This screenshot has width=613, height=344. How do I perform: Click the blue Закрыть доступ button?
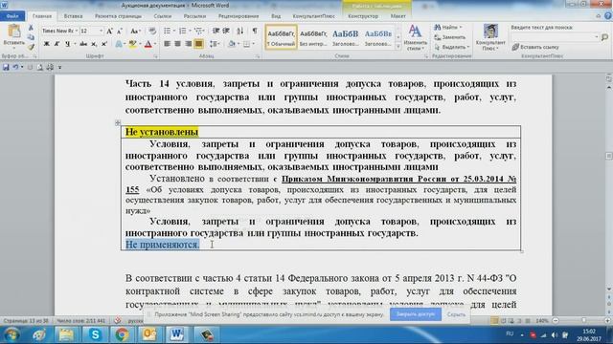[415, 314]
